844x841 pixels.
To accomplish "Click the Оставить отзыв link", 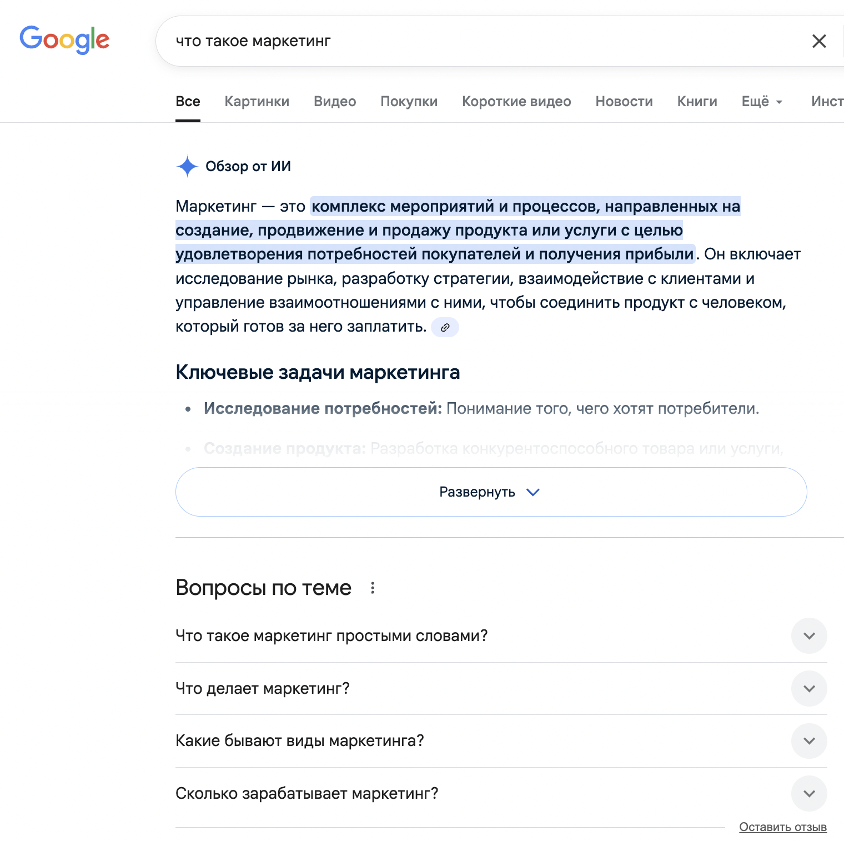I will pos(783,827).
